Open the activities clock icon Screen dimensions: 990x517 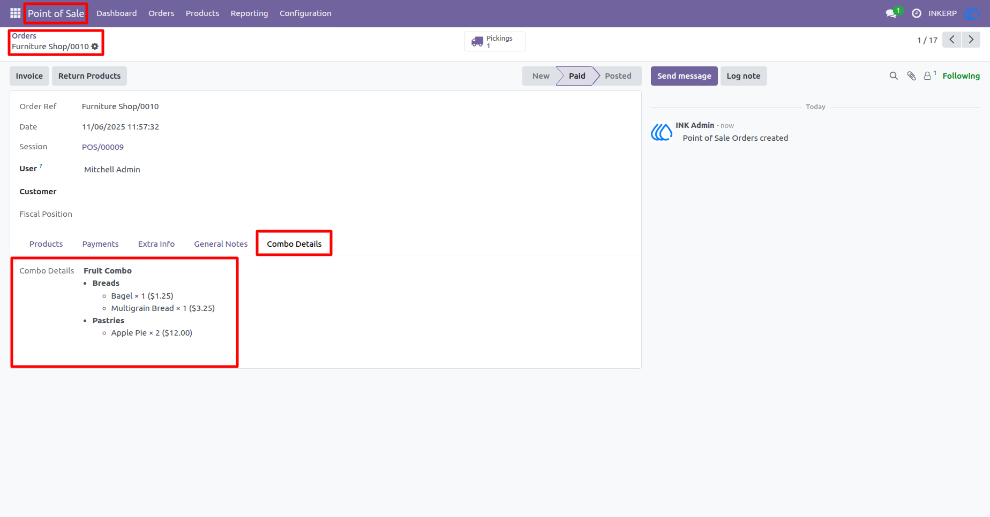pyautogui.click(x=917, y=13)
